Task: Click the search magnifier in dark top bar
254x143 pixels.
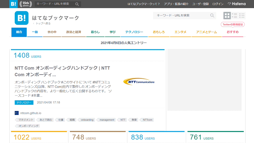Action: coord(77,4)
